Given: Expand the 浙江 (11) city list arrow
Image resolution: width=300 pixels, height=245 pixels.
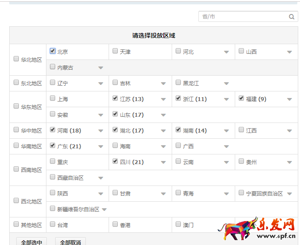Looking at the screenshot, I should tap(226, 99).
